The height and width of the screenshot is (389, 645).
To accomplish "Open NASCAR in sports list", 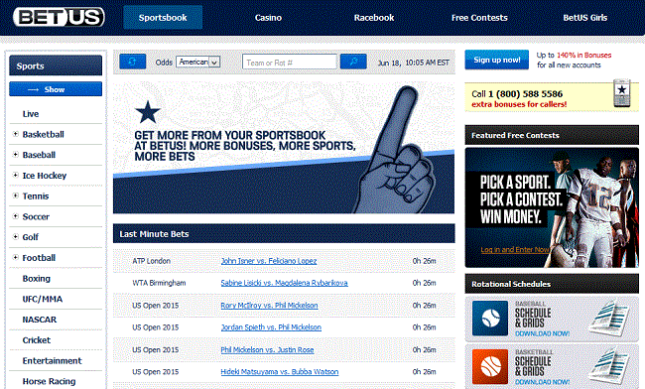I will point(40,320).
